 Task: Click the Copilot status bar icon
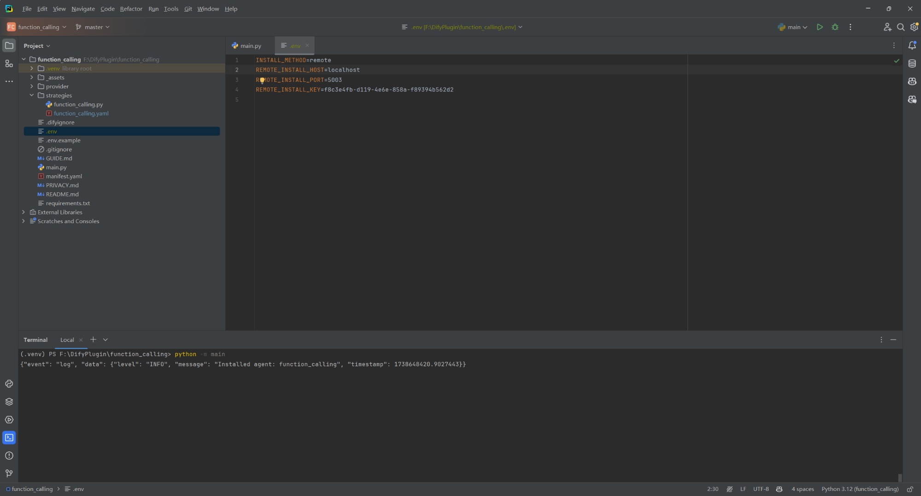(779, 489)
